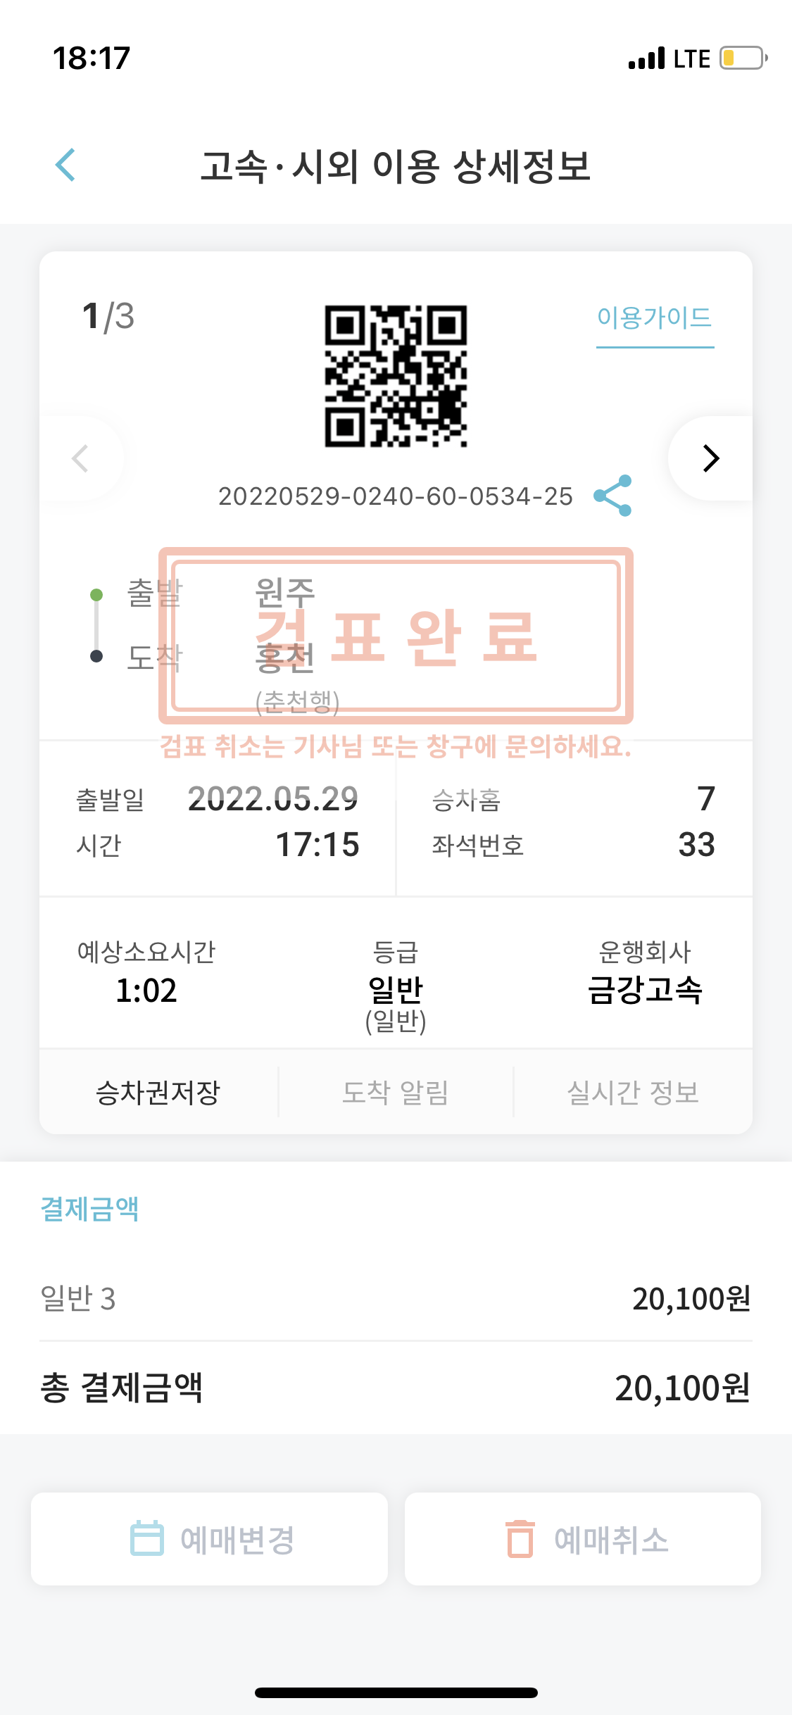Tap the dark arrival dot marker
This screenshot has width=792, height=1715.
tap(96, 656)
